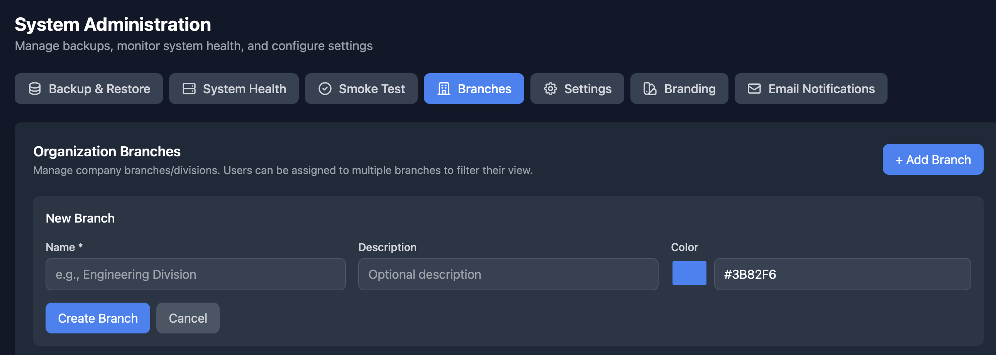Cancel the new branch form

coord(188,318)
